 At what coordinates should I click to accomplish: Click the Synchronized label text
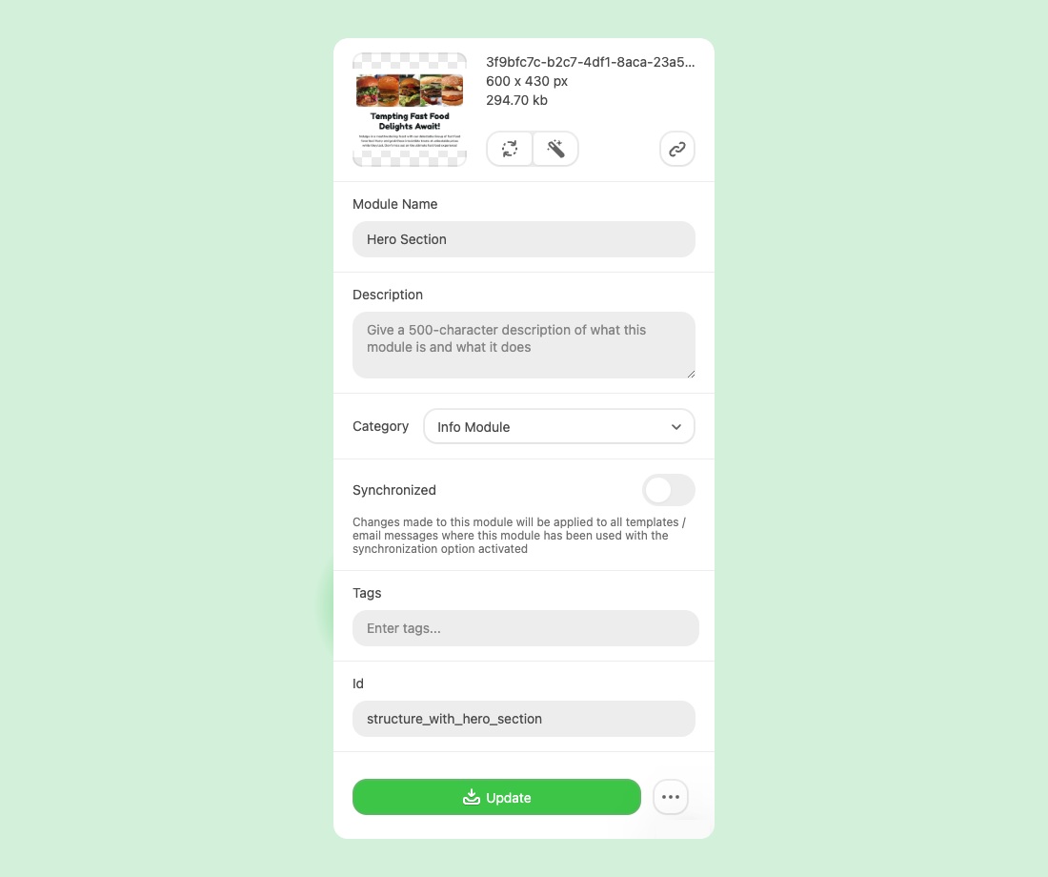click(x=394, y=490)
